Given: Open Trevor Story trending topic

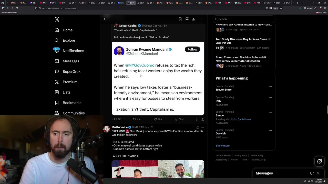Looking at the screenshot, I should point(223,90).
